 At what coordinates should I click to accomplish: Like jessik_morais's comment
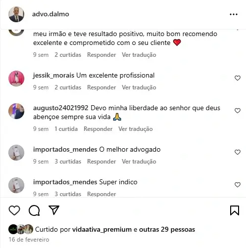[x=238, y=78]
